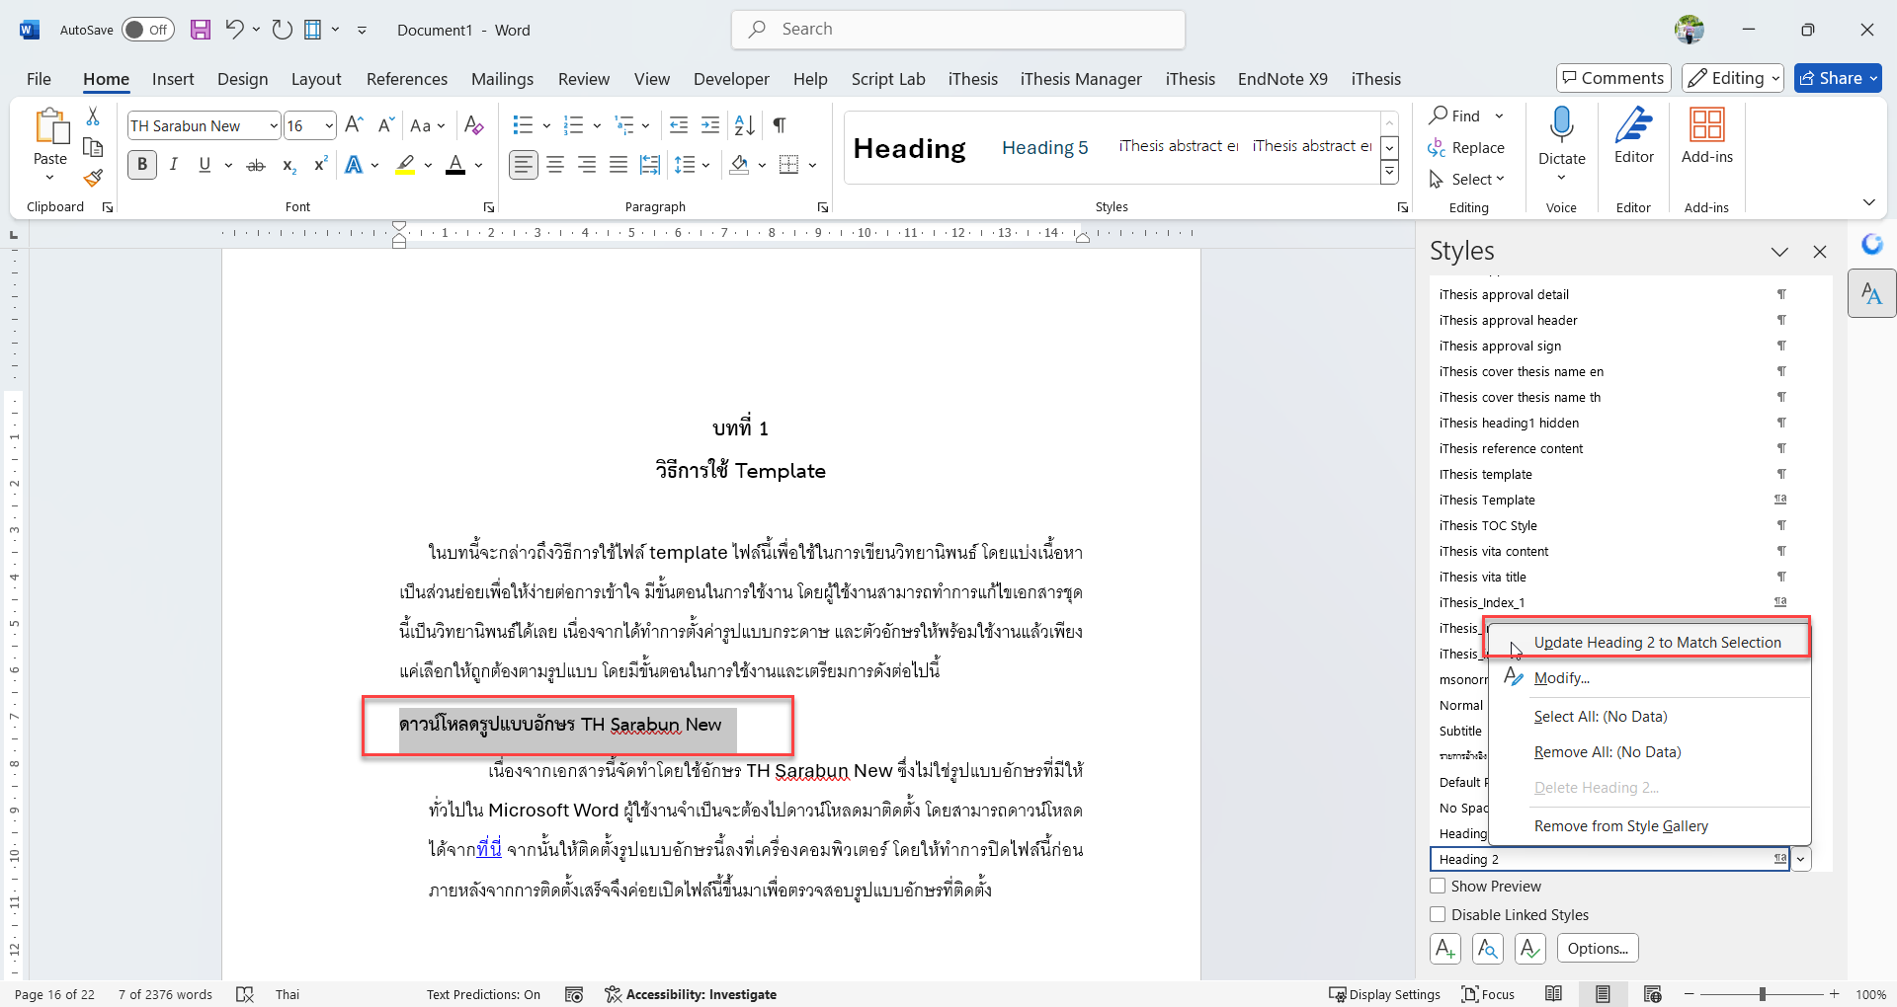Open the font size dropdown
Viewport: 1897px width, 1007px height.
[x=329, y=125]
